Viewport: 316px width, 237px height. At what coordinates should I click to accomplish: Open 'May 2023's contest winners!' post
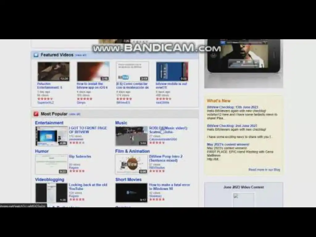pyautogui.click(x=228, y=144)
